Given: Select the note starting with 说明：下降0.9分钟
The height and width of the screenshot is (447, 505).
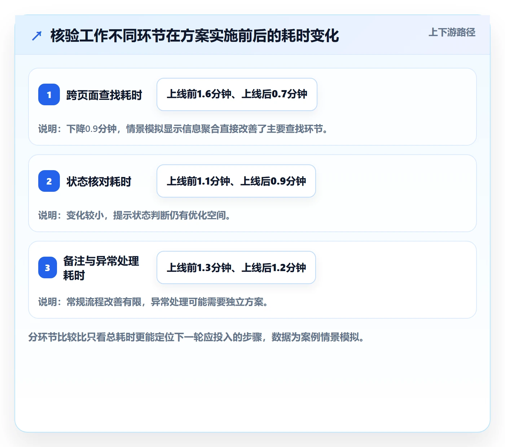Looking at the screenshot, I should 183,129.
